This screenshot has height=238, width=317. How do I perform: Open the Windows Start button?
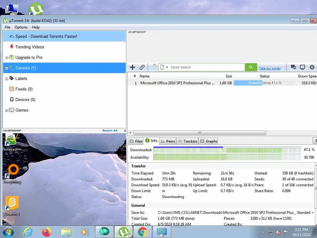(8, 232)
